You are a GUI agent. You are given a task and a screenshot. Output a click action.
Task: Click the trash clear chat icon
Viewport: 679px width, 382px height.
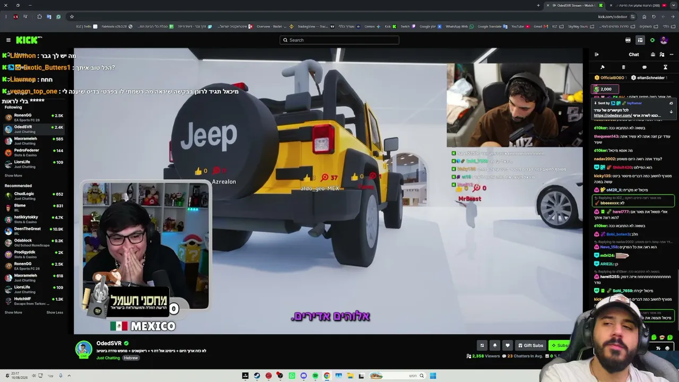point(623,67)
